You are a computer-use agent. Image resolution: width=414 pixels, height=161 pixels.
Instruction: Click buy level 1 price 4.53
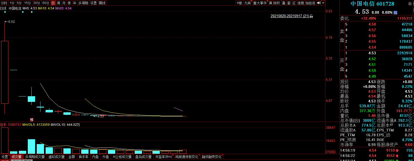[372, 53]
